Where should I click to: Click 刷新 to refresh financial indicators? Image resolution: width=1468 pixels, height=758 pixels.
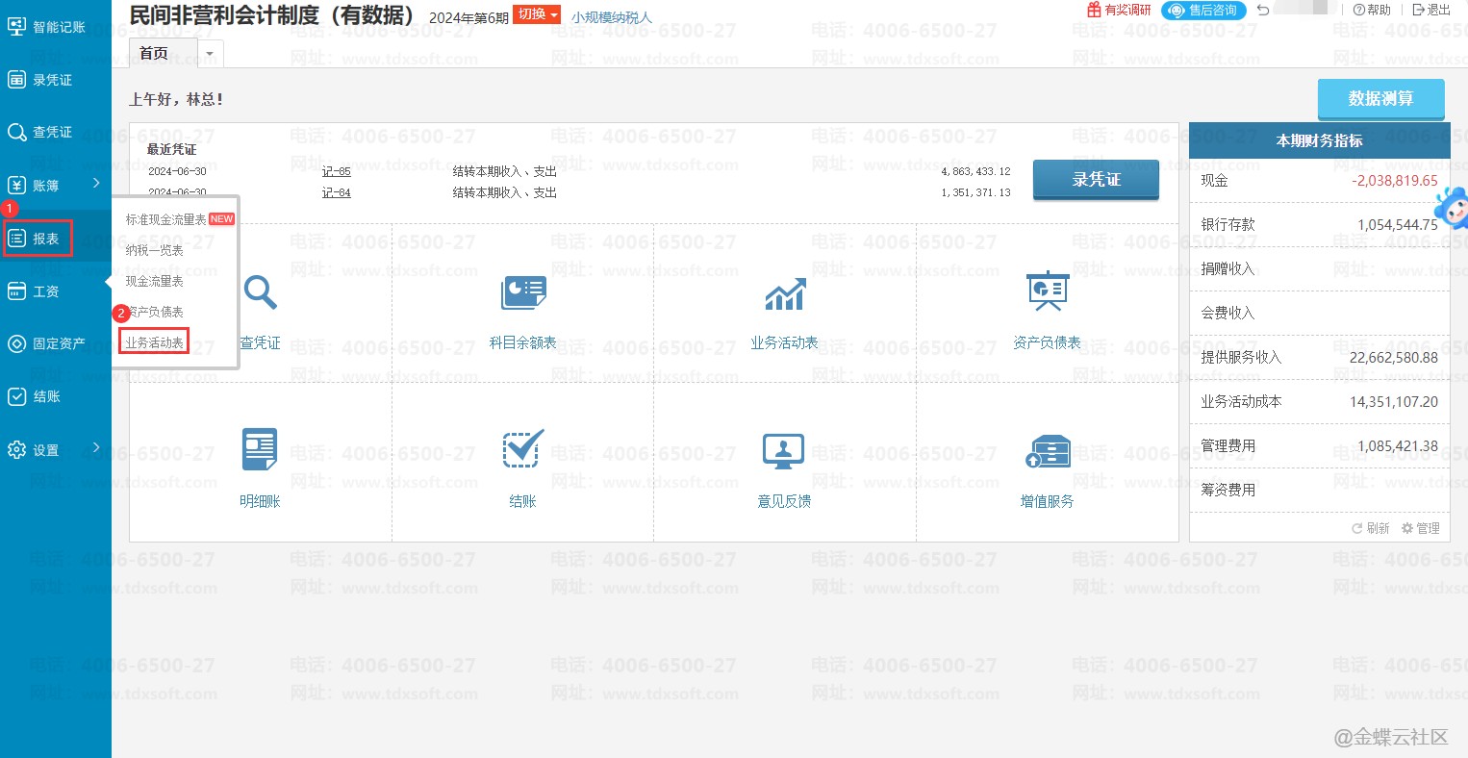pos(1371,528)
